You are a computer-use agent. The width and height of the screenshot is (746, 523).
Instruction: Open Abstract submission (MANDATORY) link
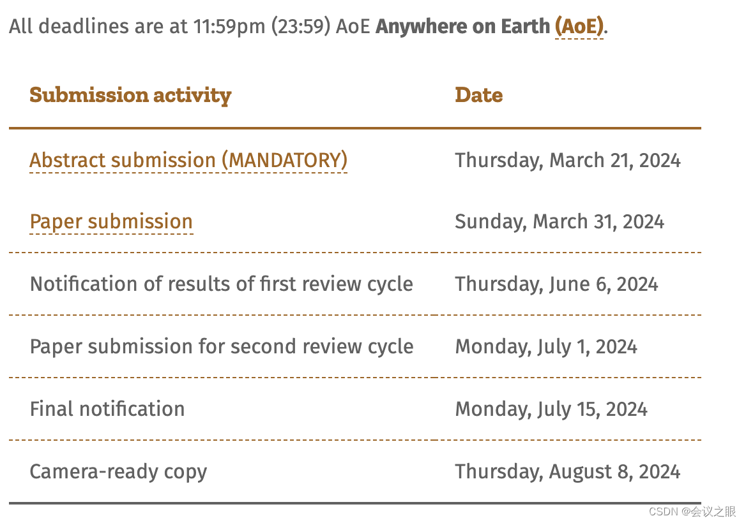(188, 161)
